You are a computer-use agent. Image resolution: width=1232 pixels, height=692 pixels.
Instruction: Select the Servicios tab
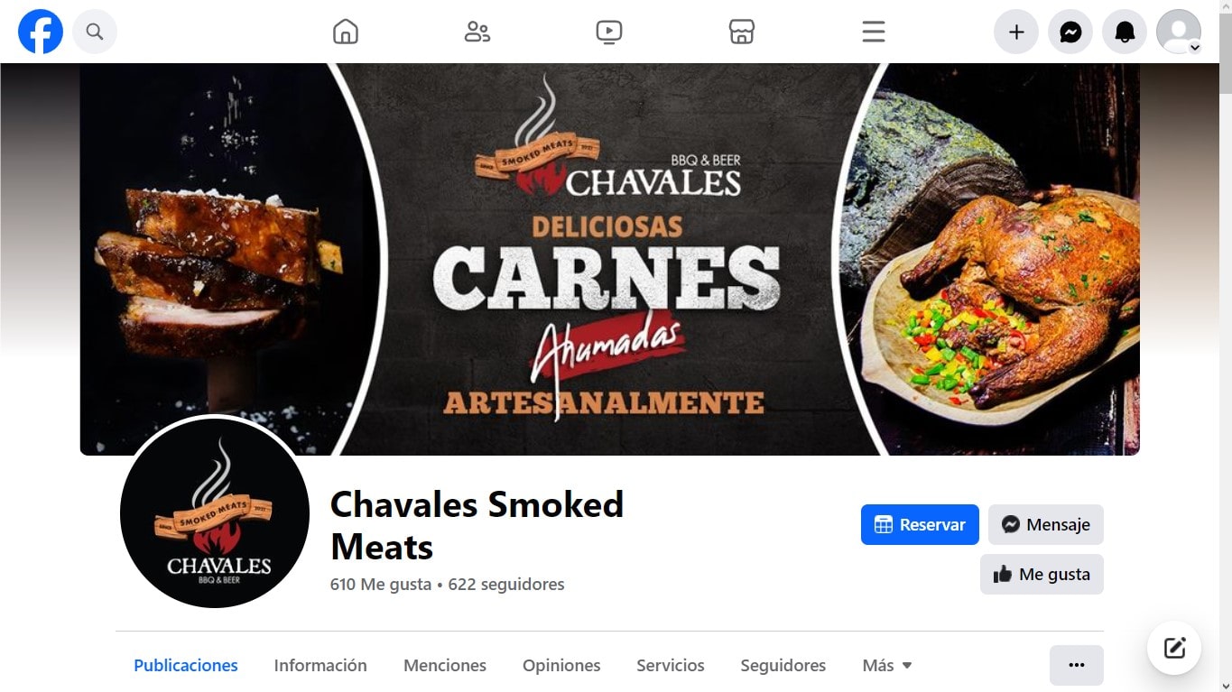pos(671,666)
